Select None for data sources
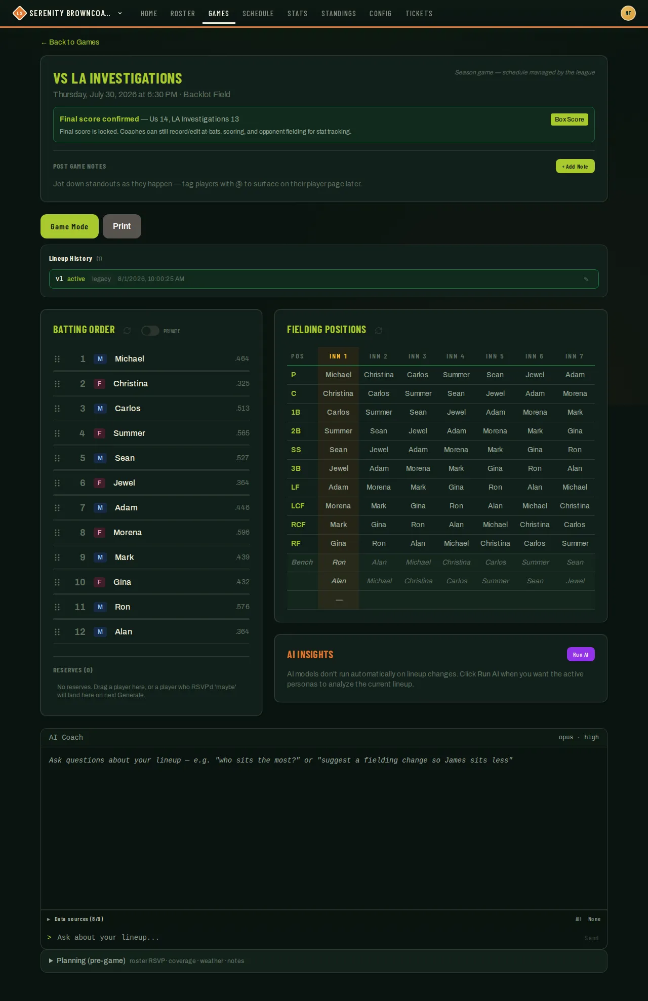 click(x=594, y=919)
